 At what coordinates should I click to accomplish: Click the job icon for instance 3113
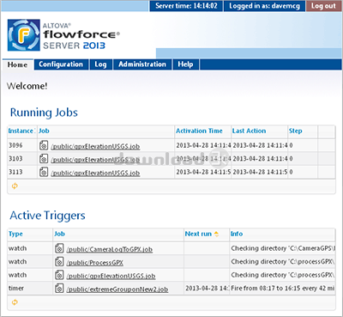[44, 172]
